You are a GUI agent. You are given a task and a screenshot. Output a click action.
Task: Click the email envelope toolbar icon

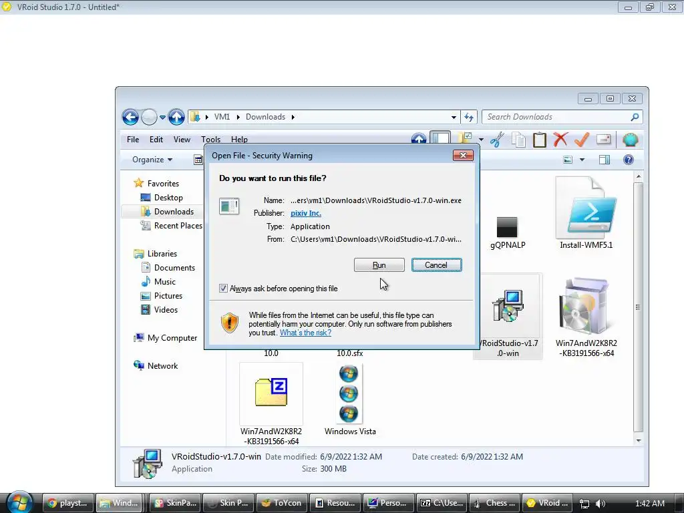[x=604, y=139]
